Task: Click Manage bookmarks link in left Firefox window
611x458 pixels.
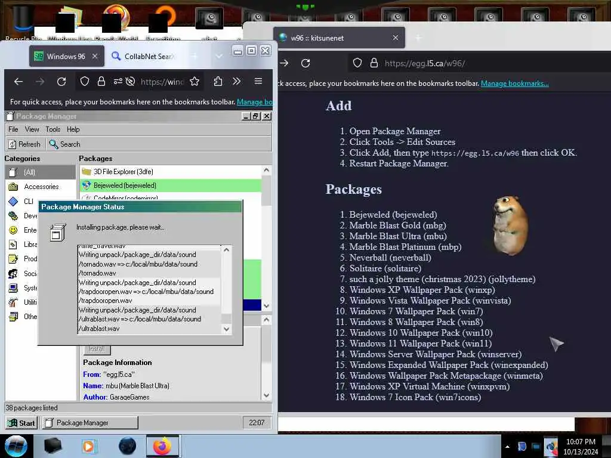Action: click(x=255, y=102)
